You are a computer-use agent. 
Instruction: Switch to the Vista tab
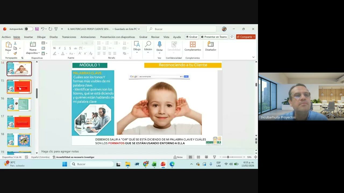166,37
